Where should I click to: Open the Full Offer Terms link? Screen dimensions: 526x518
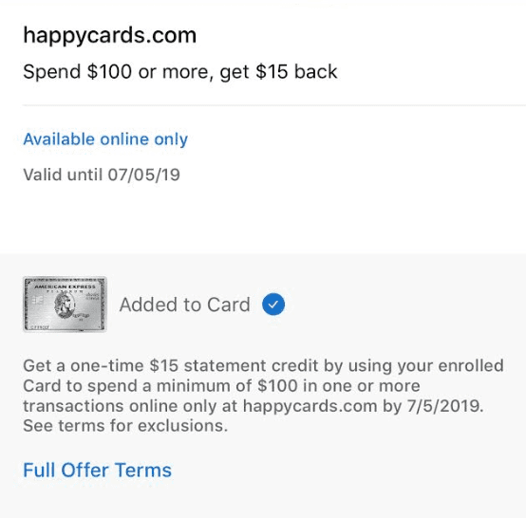click(x=97, y=470)
